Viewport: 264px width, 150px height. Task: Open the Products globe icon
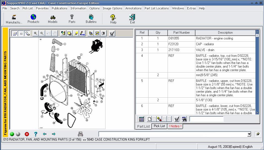[33, 19]
